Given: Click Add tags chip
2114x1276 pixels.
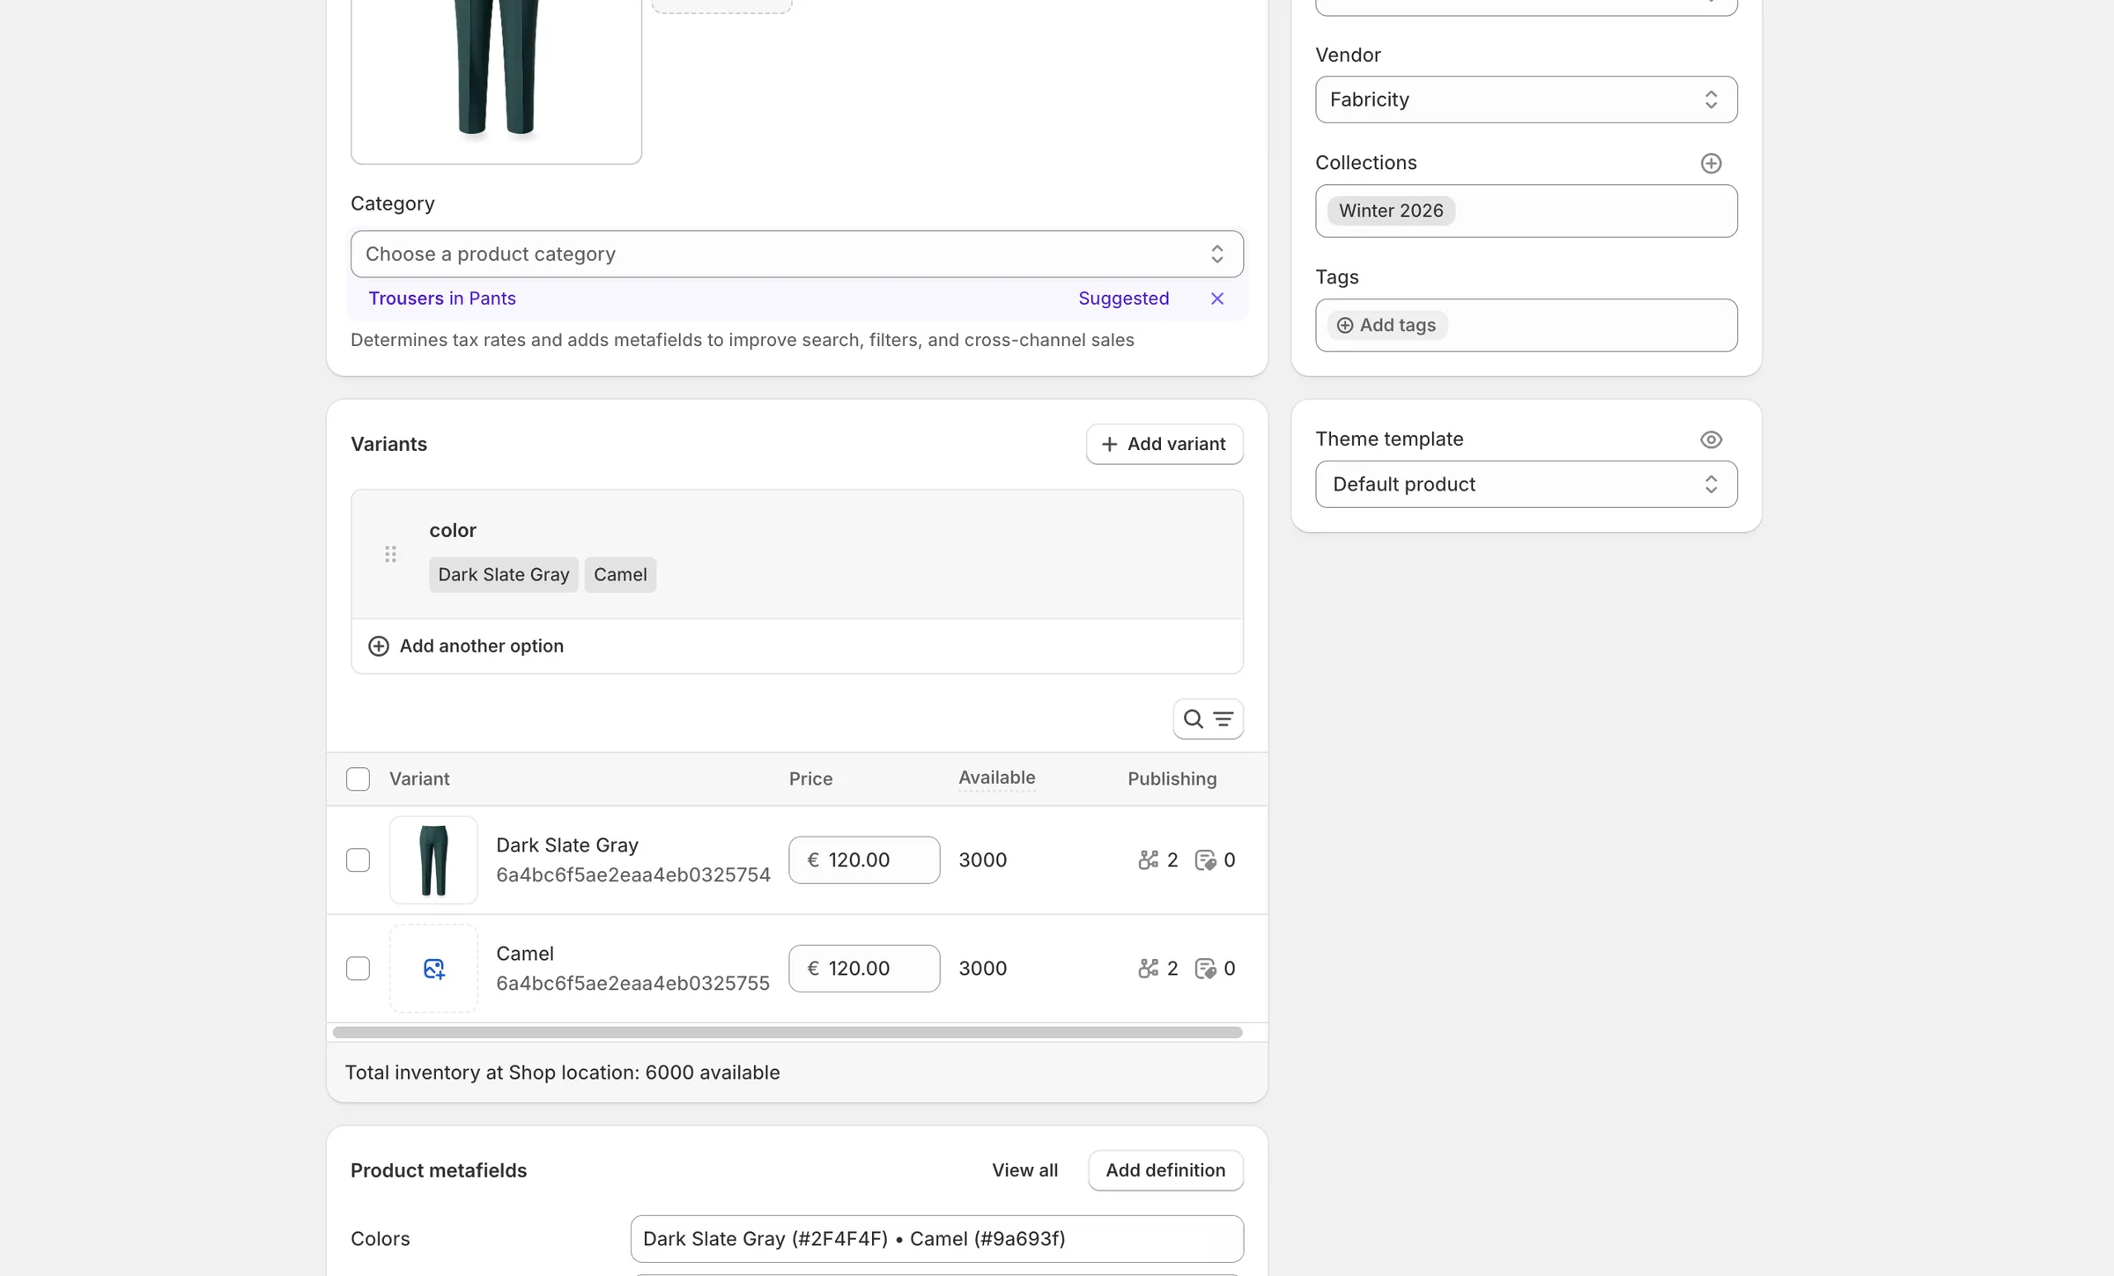Looking at the screenshot, I should 1387,325.
